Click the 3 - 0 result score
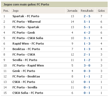Image resolution: width=109 pixels, height=103 pixels. point(87,65)
